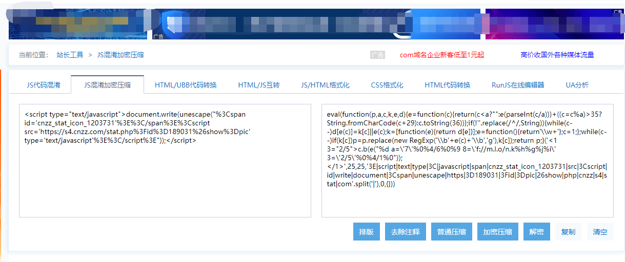
Task: Go to JS/HTML格式化 tab
Action: [325, 85]
